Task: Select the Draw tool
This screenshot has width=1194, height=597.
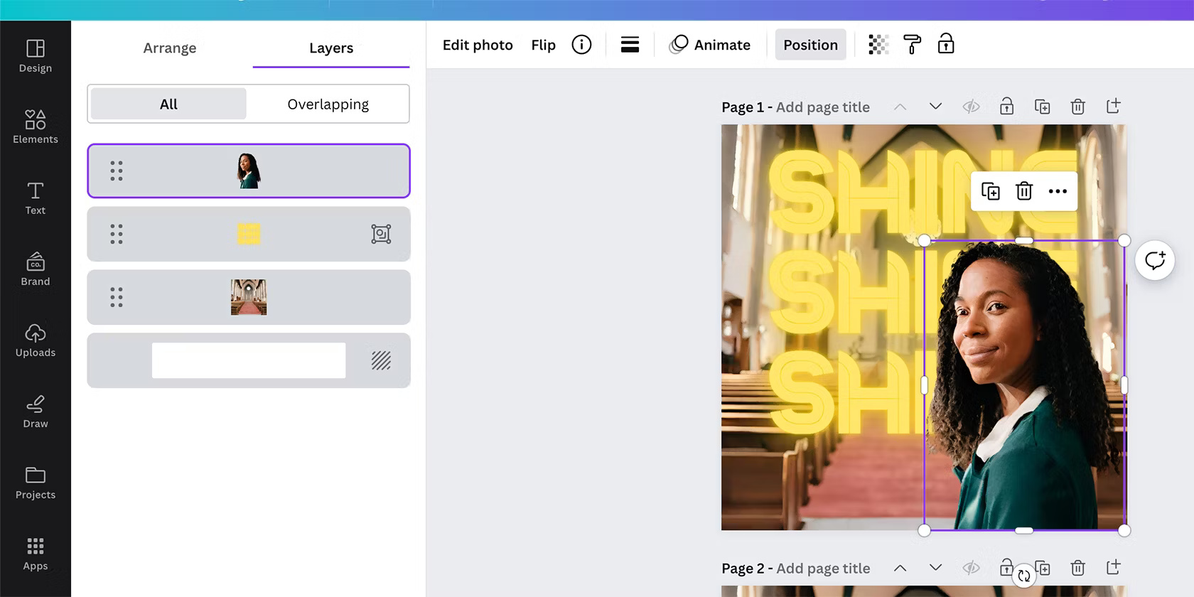Action: 35,412
